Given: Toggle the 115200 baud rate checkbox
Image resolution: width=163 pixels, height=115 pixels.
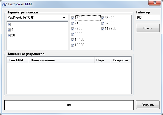Looking at the screenshot, I should tap(103, 29).
